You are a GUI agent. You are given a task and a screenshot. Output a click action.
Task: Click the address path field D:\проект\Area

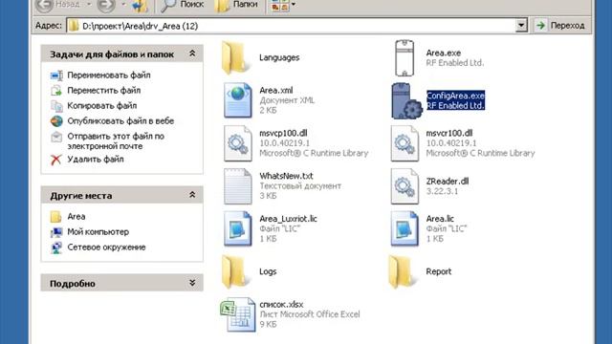point(291,26)
